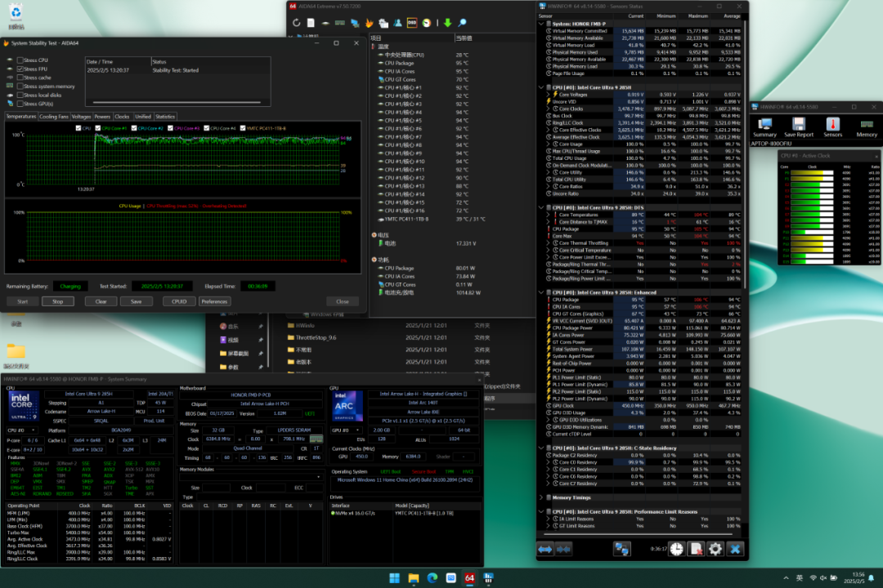The width and height of the screenshot is (883, 588).
Task: Open the system tray overflow chevron
Action: click(x=786, y=578)
